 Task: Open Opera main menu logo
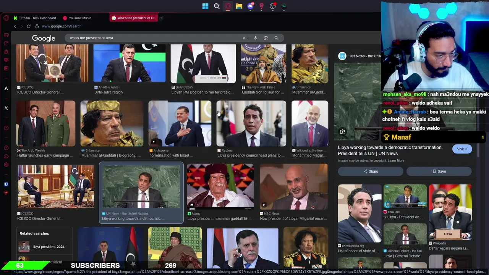6,18
